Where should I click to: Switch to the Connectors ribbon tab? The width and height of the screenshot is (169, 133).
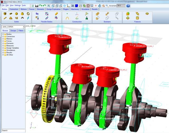[14, 9]
